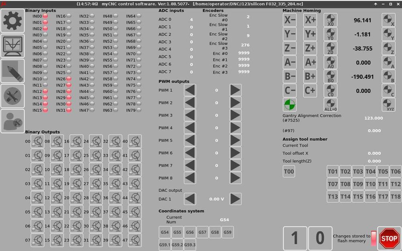Toggle binary output 19 transistor
The height and width of the screenshot is (251, 402).
pos(76,184)
